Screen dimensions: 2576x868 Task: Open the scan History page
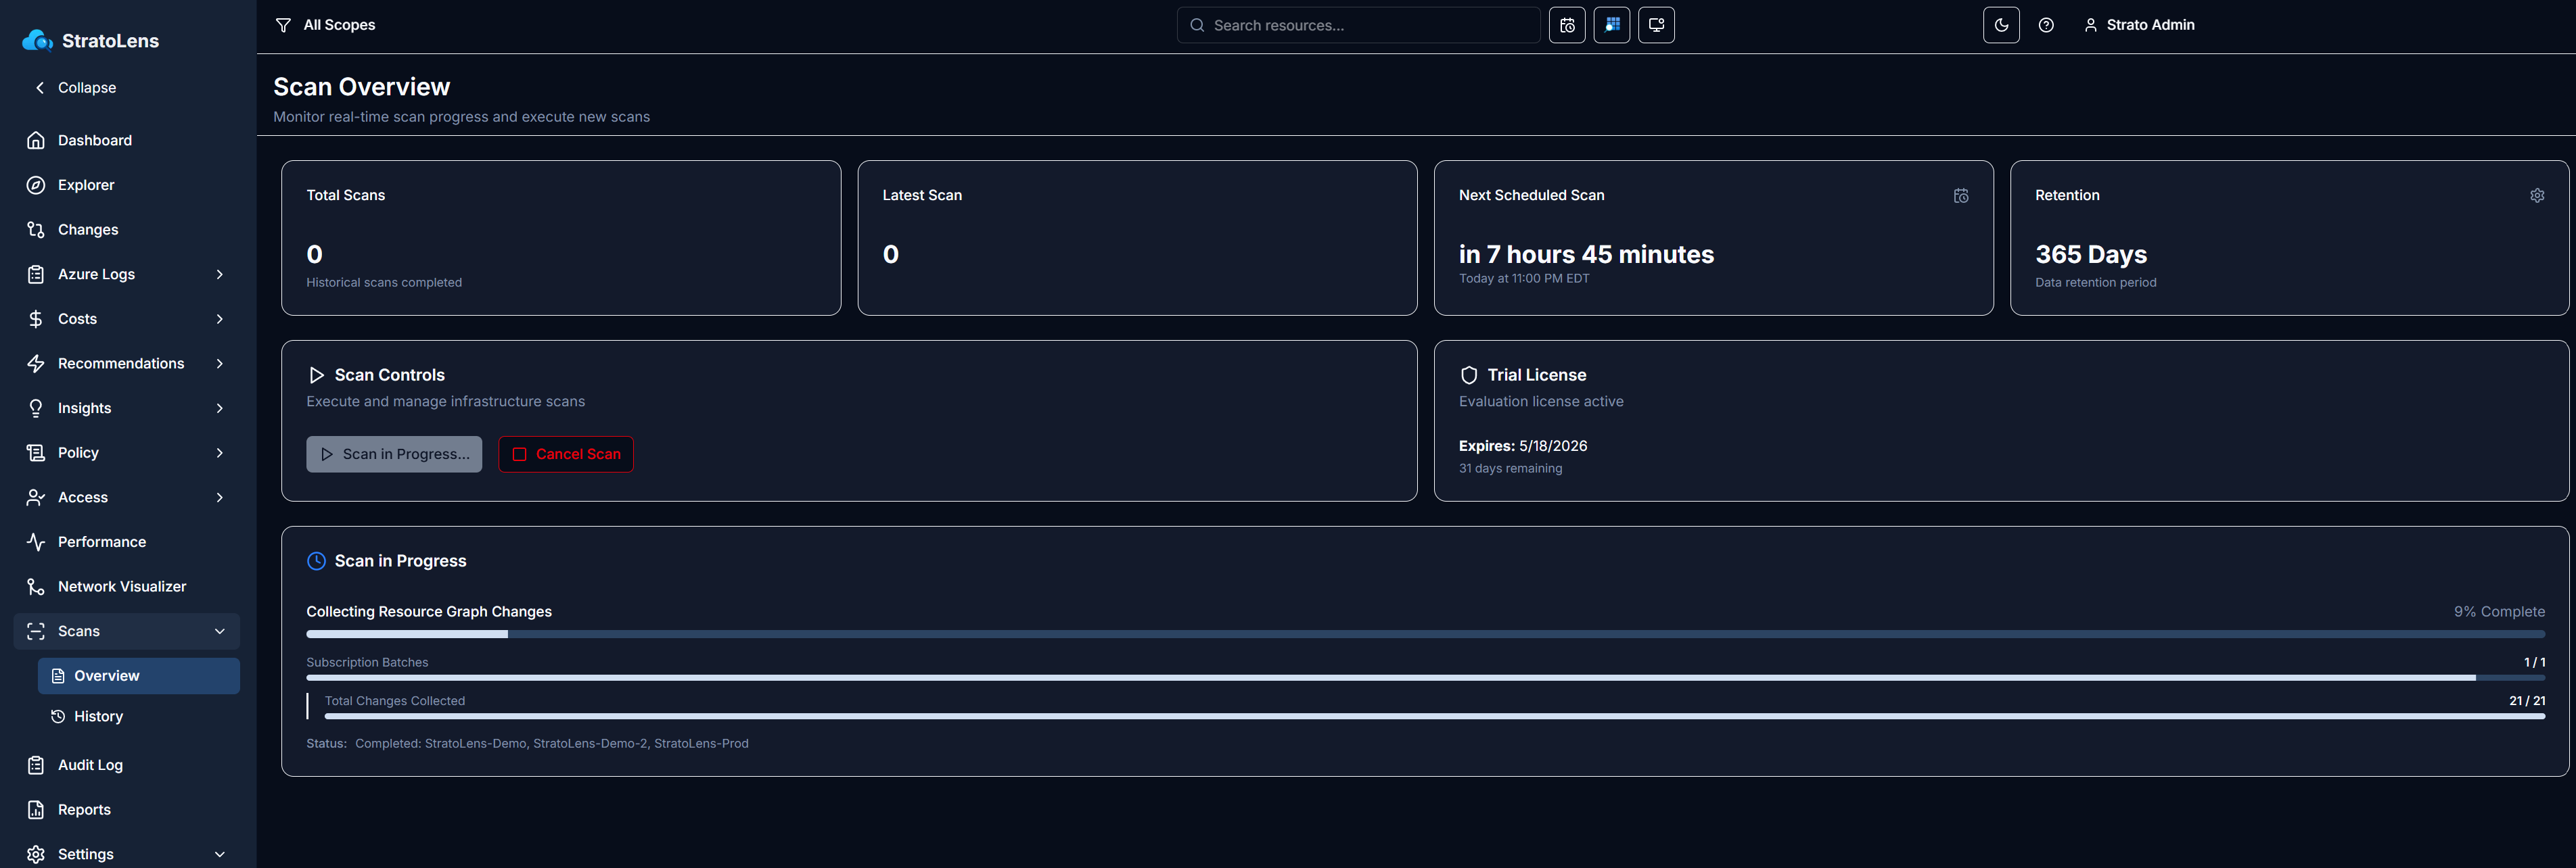[x=98, y=716]
